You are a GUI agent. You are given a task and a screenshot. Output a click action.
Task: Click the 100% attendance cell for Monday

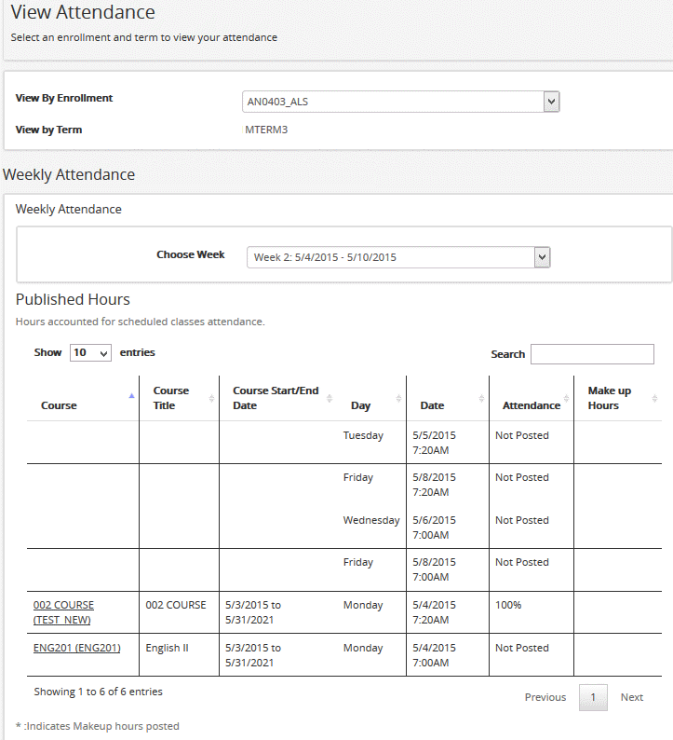pyautogui.click(x=508, y=605)
